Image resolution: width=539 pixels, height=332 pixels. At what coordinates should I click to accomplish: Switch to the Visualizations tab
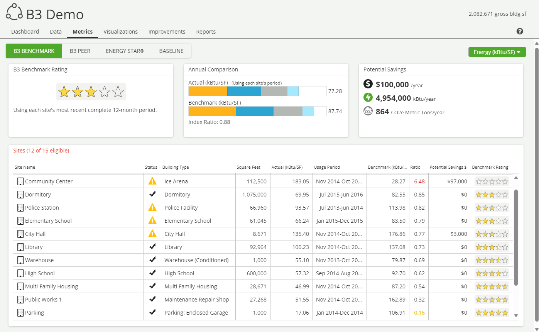coord(120,32)
